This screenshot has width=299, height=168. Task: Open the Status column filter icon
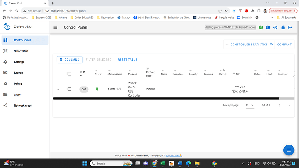tap(255, 71)
